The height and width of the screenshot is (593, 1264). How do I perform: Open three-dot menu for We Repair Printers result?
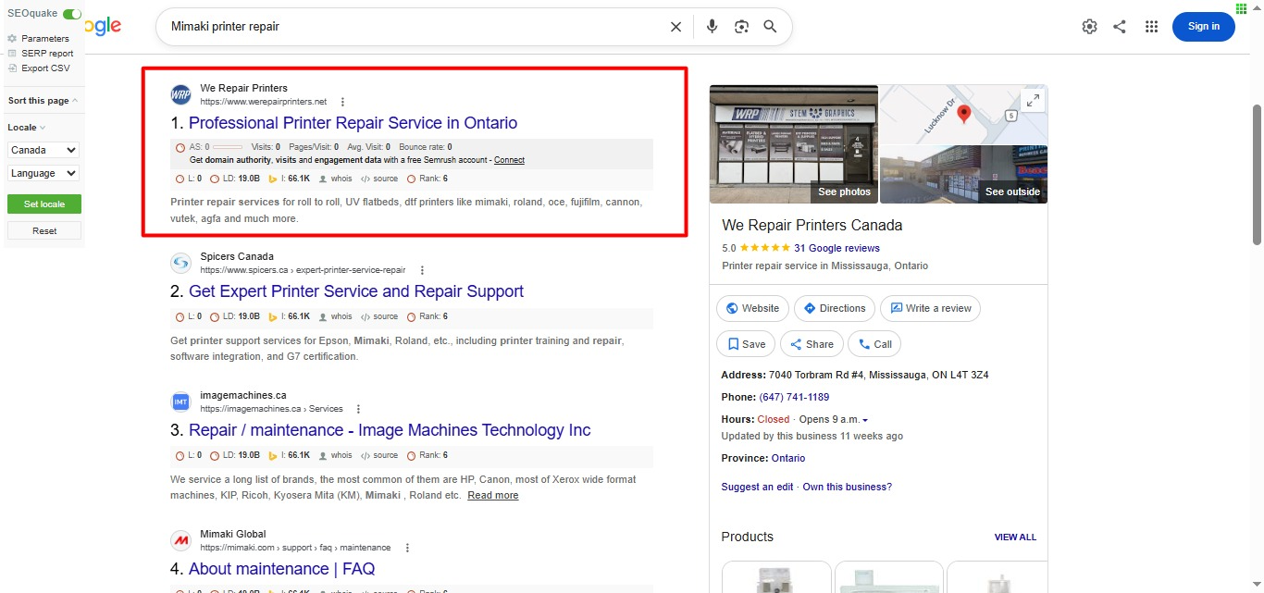pyautogui.click(x=342, y=102)
